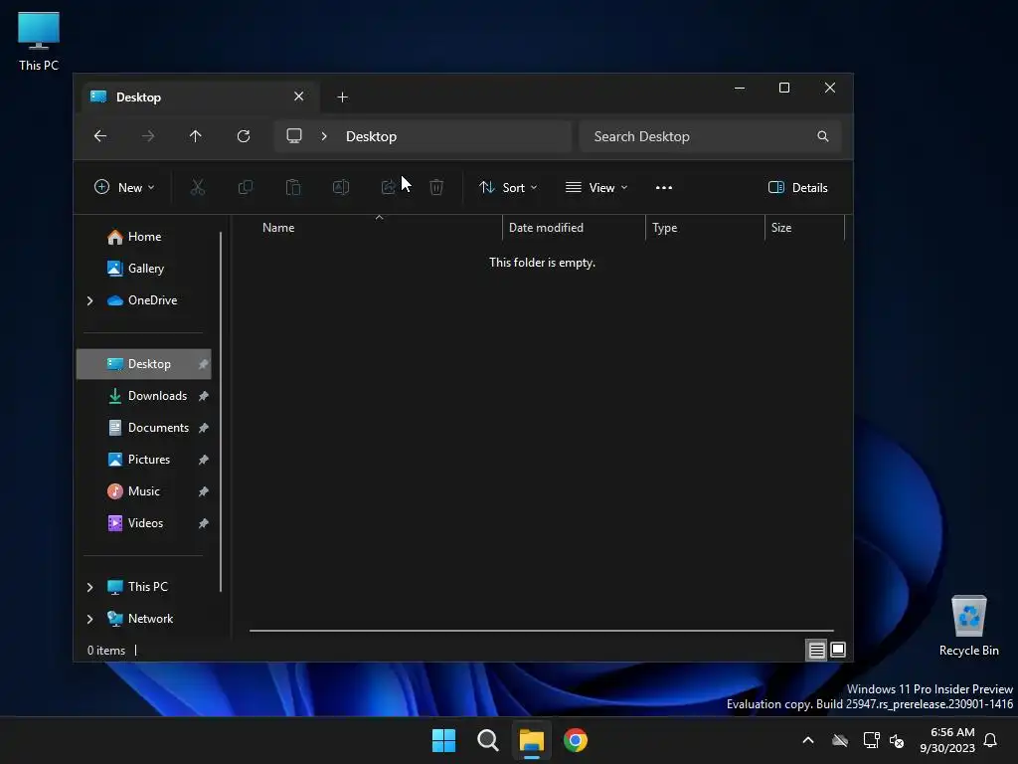Expand the This PC tree node

(90, 587)
